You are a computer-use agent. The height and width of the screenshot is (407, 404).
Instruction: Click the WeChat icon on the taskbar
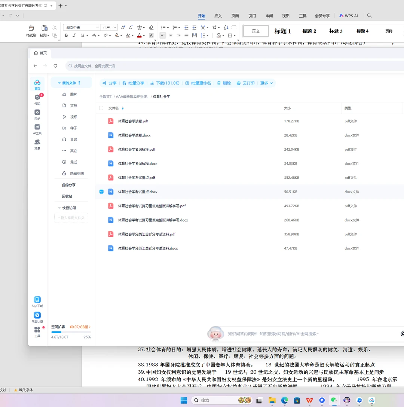[334, 400]
